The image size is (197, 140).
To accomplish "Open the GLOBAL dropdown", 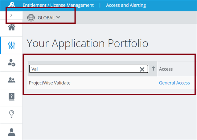I will tap(49, 18).
